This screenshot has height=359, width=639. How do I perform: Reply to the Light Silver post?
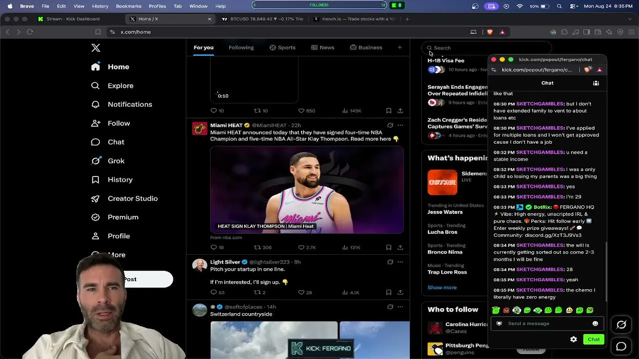pyautogui.click(x=217, y=292)
